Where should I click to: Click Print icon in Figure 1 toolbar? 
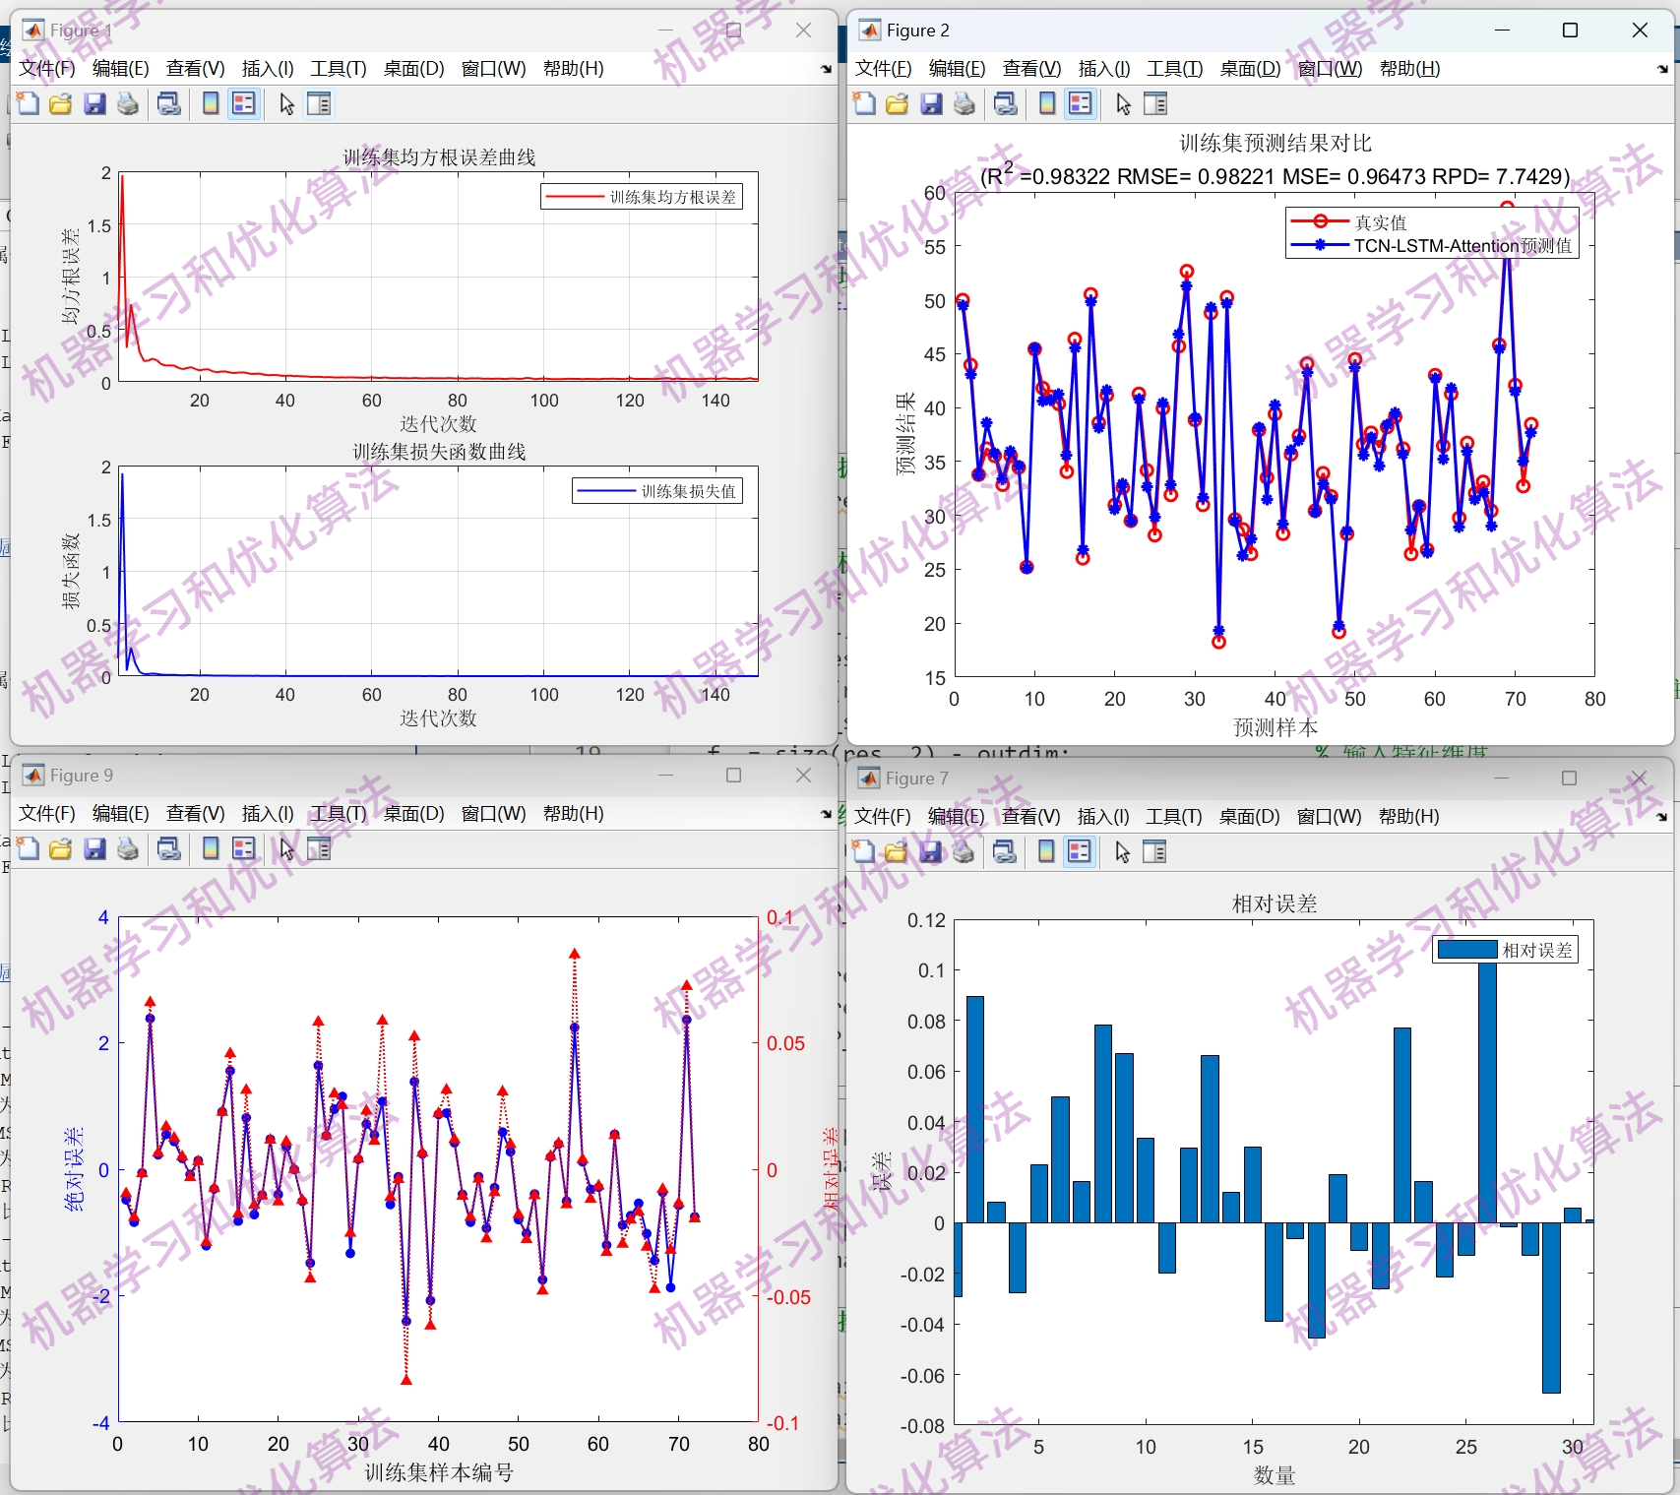coord(128,103)
